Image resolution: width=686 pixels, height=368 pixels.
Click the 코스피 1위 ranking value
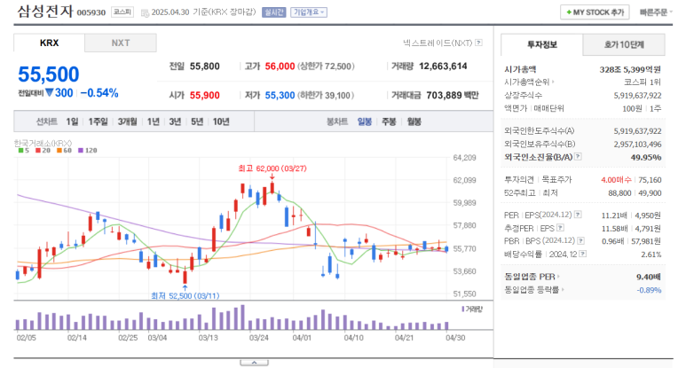click(643, 82)
